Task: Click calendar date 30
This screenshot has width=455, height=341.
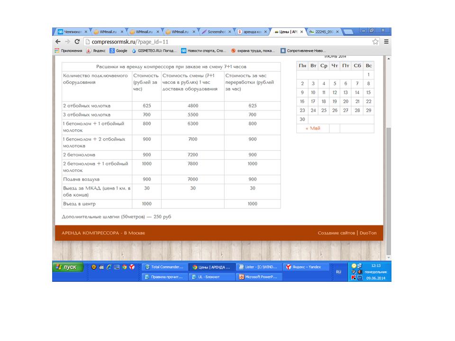Action: (x=302, y=119)
